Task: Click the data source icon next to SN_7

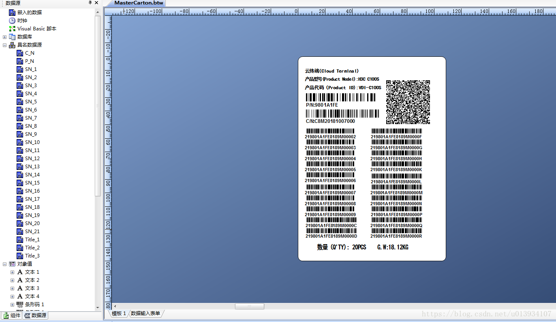Action: (x=20, y=118)
